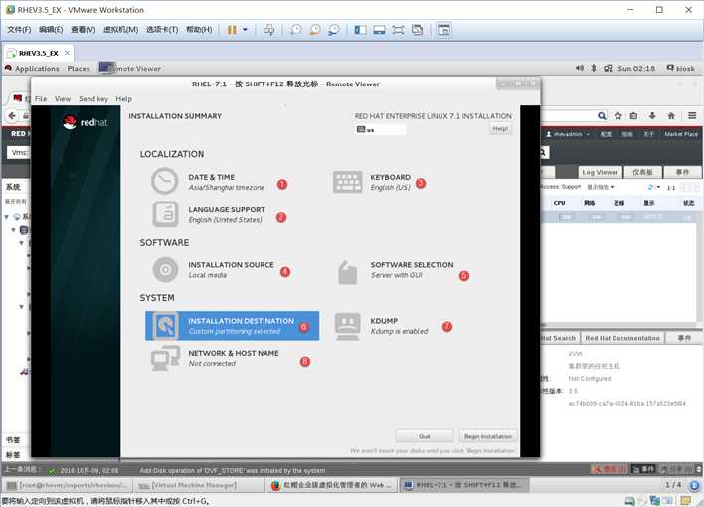Open Date & Time settings

(208, 181)
